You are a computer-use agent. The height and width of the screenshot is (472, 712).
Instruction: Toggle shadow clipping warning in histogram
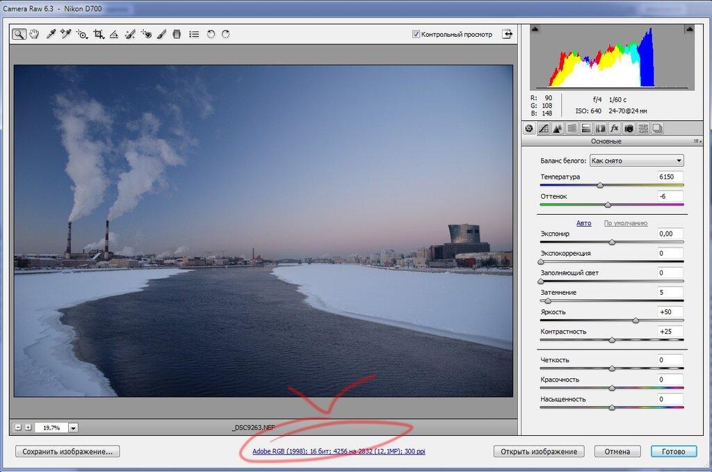535,29
